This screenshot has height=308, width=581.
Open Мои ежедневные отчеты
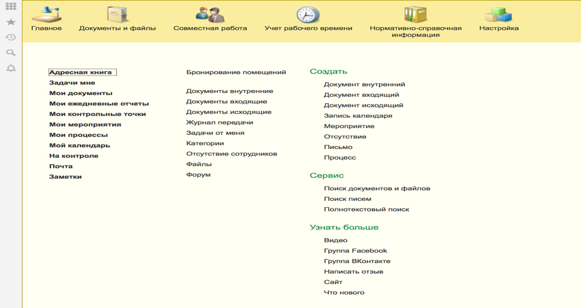(99, 103)
